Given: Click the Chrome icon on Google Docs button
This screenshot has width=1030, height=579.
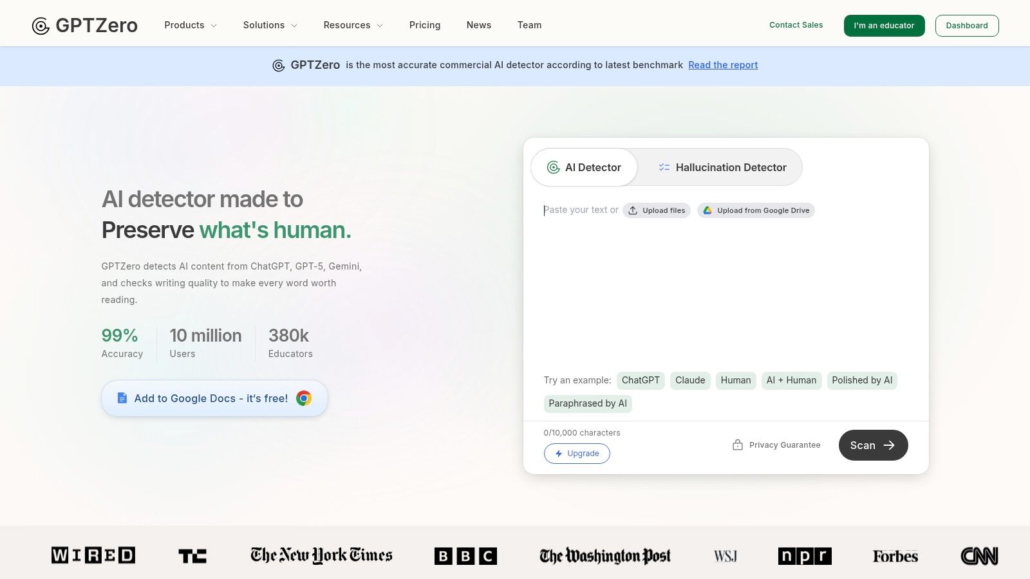Looking at the screenshot, I should click(304, 398).
